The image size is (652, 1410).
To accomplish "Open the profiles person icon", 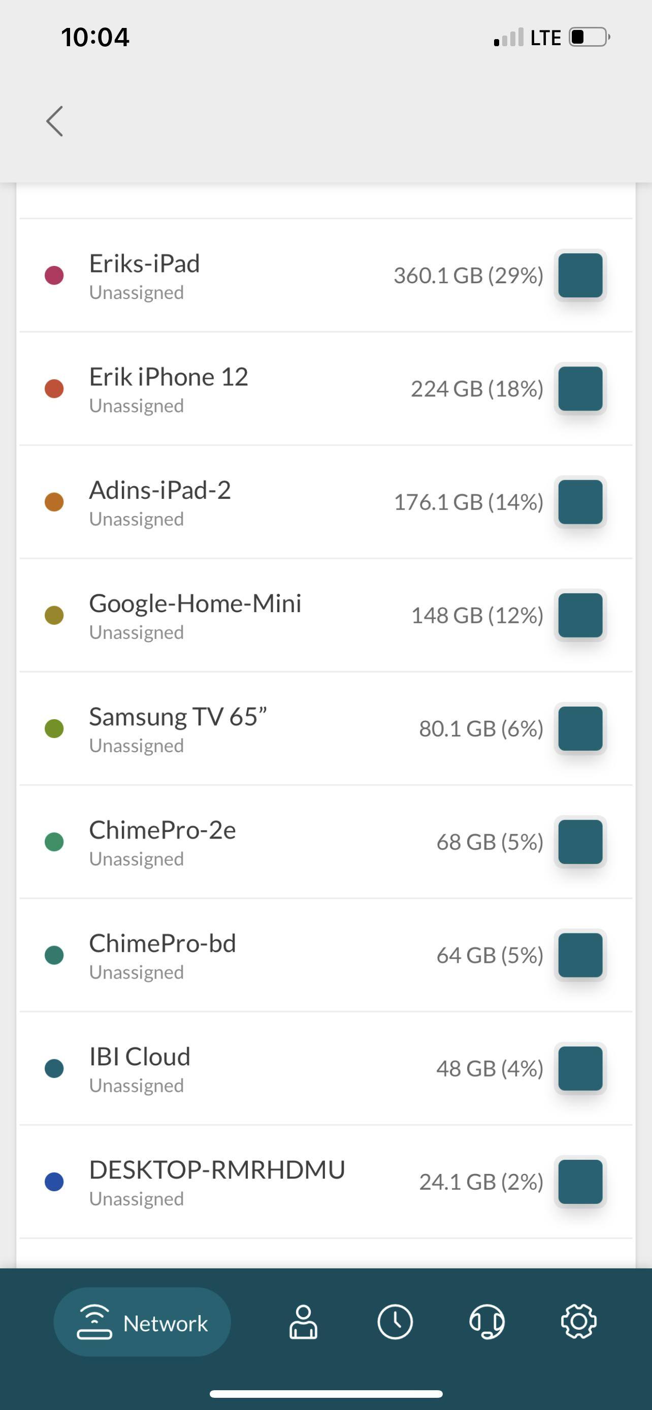I will 303,1322.
